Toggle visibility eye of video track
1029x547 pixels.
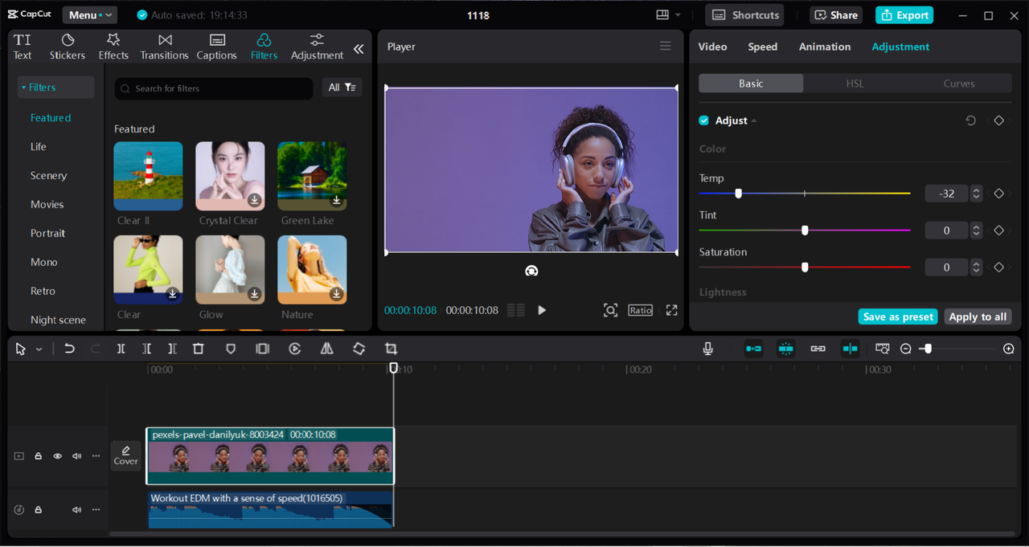(57, 456)
